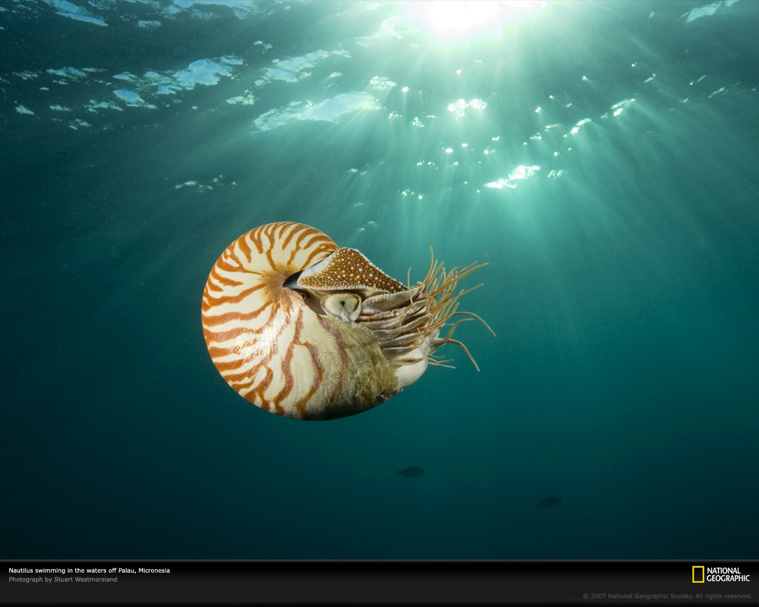Screen dimensions: 759x607
Task: Click the word 'Micronesia' in the caption
Action: 154,570
